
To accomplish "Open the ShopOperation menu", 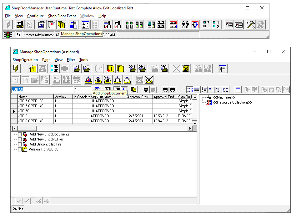I will 25,60.
